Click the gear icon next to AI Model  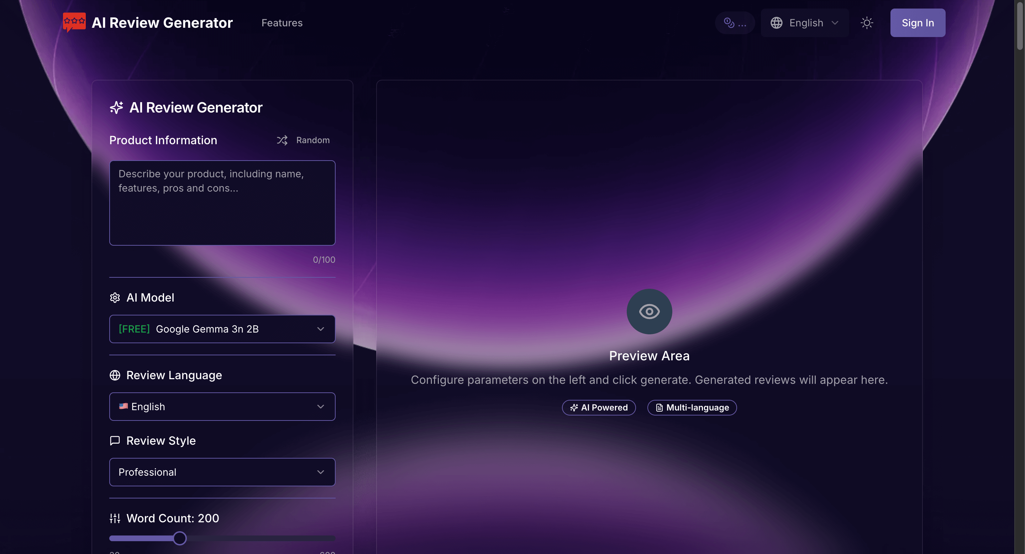coord(115,297)
